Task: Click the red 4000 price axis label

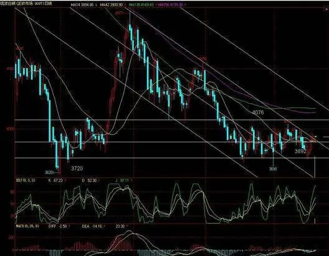Action: (11, 129)
